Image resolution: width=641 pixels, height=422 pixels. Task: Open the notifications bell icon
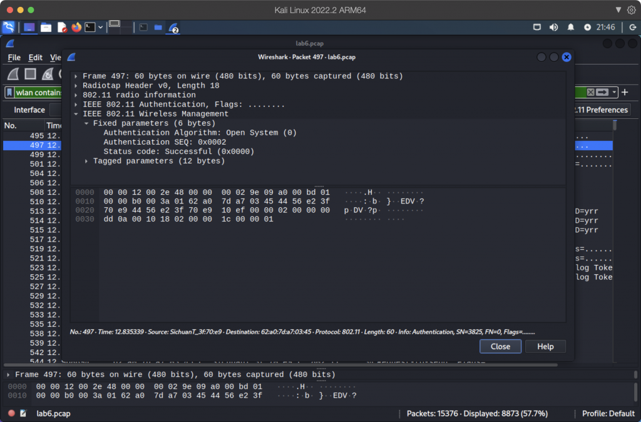571,27
